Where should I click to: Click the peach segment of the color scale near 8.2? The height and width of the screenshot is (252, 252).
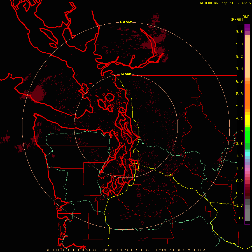(247, 57)
